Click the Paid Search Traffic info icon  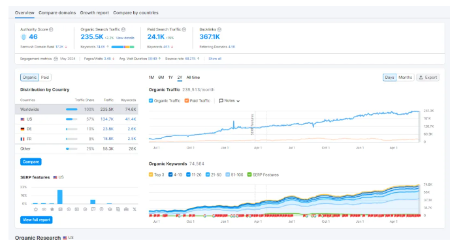184,29
